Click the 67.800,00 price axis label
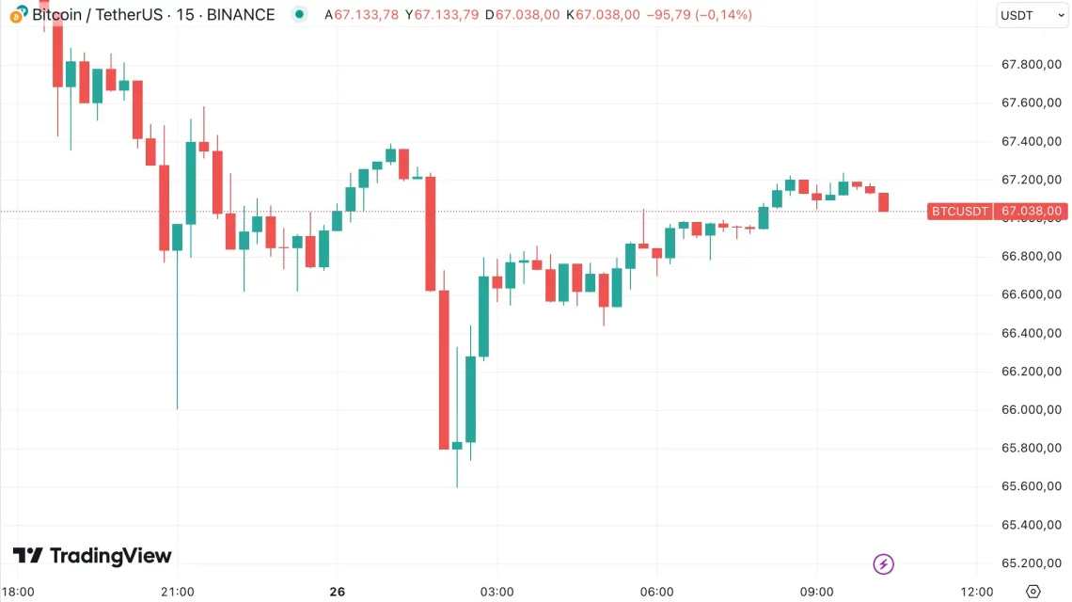 click(1032, 65)
